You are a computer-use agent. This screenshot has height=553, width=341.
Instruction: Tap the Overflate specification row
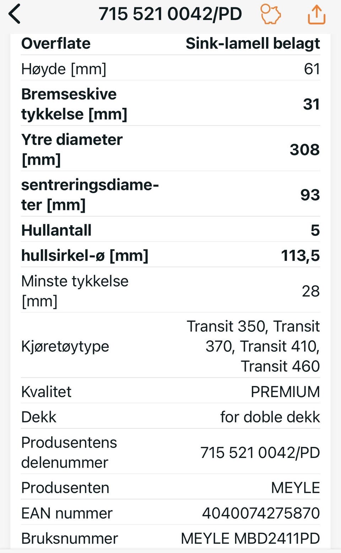tap(170, 44)
